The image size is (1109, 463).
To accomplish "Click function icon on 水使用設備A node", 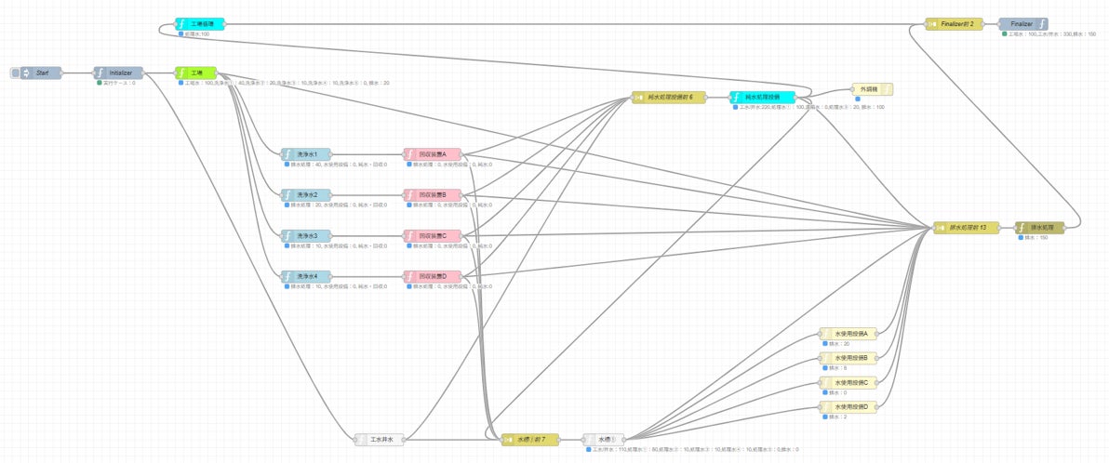I will click(x=825, y=334).
